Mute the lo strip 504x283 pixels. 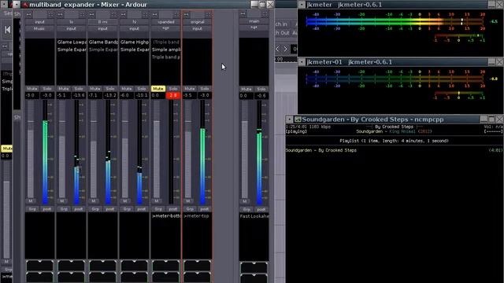point(63,89)
